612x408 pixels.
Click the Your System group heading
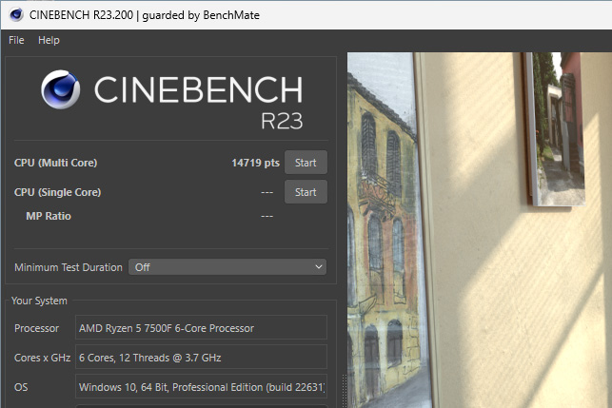click(39, 301)
